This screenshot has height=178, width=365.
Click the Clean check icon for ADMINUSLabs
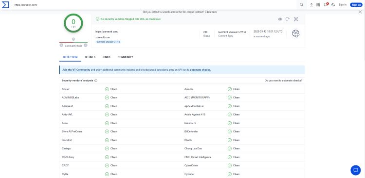pos(107,97)
